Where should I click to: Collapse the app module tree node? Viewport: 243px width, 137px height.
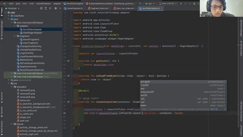tap(6, 13)
